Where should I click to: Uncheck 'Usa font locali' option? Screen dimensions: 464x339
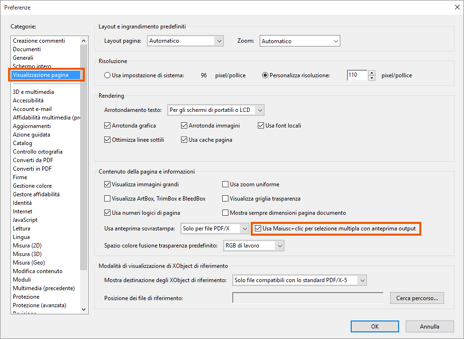pyautogui.click(x=261, y=126)
